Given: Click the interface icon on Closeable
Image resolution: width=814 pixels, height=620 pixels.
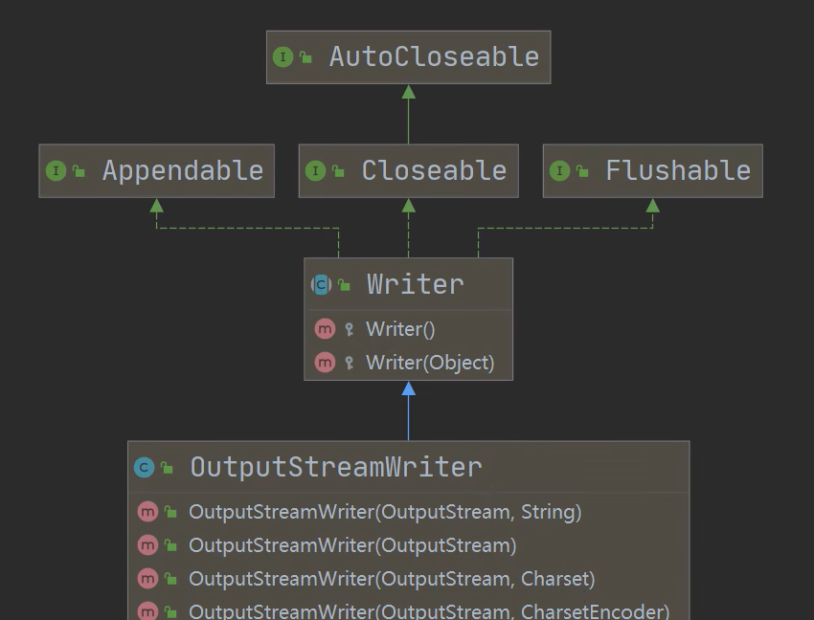Looking at the screenshot, I should (315, 170).
